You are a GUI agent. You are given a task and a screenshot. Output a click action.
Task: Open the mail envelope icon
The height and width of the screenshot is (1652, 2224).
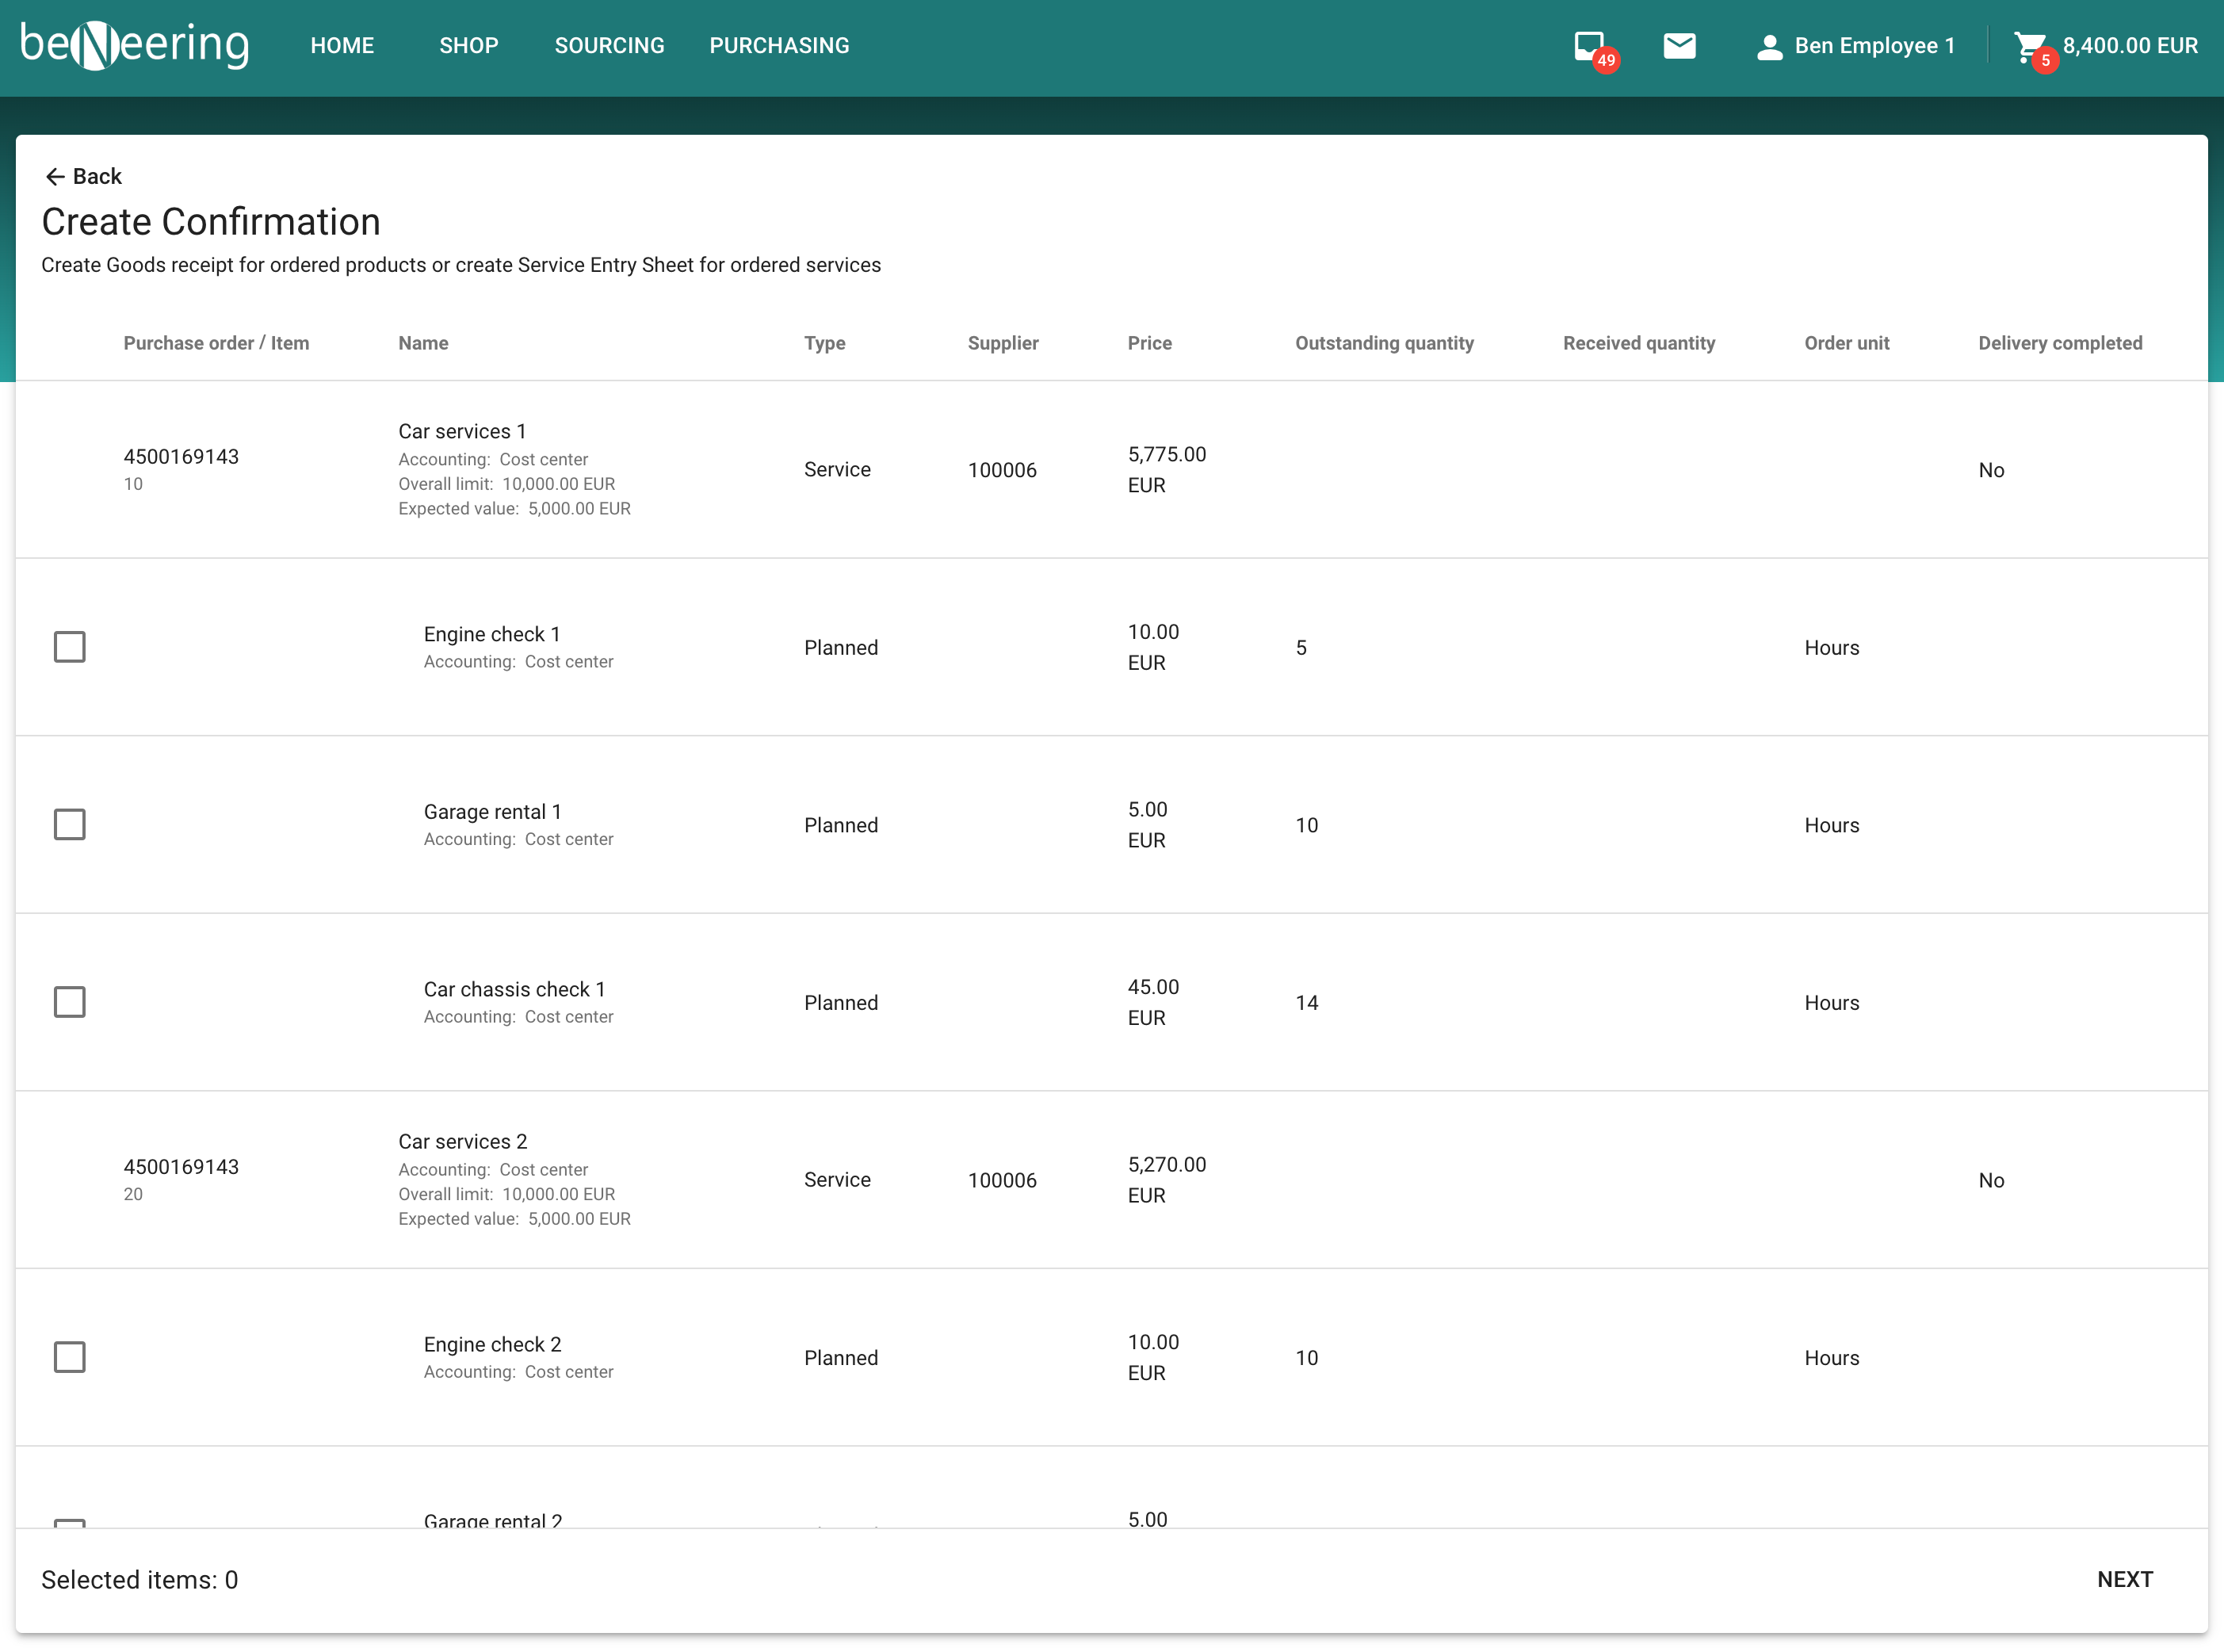coord(1679,46)
